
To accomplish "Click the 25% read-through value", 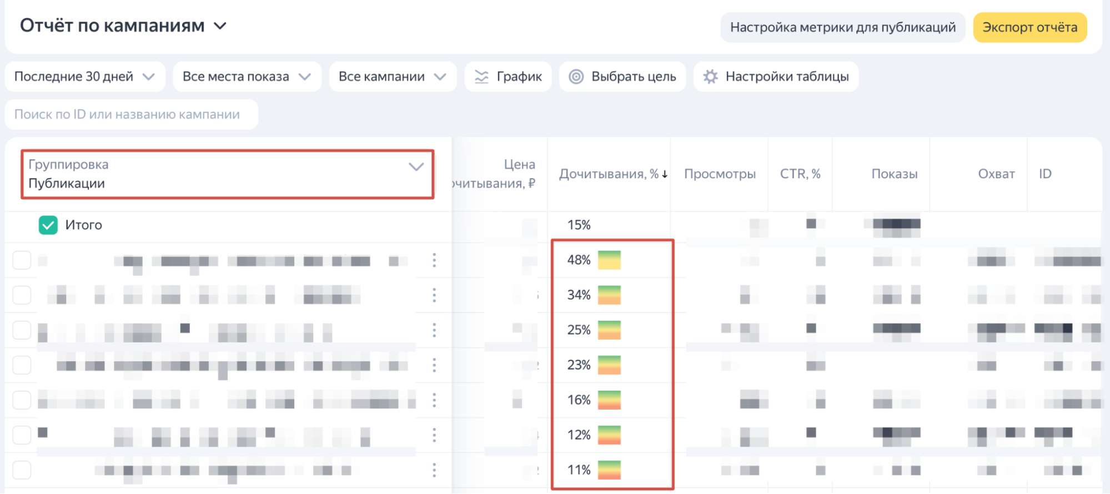I will tap(579, 330).
